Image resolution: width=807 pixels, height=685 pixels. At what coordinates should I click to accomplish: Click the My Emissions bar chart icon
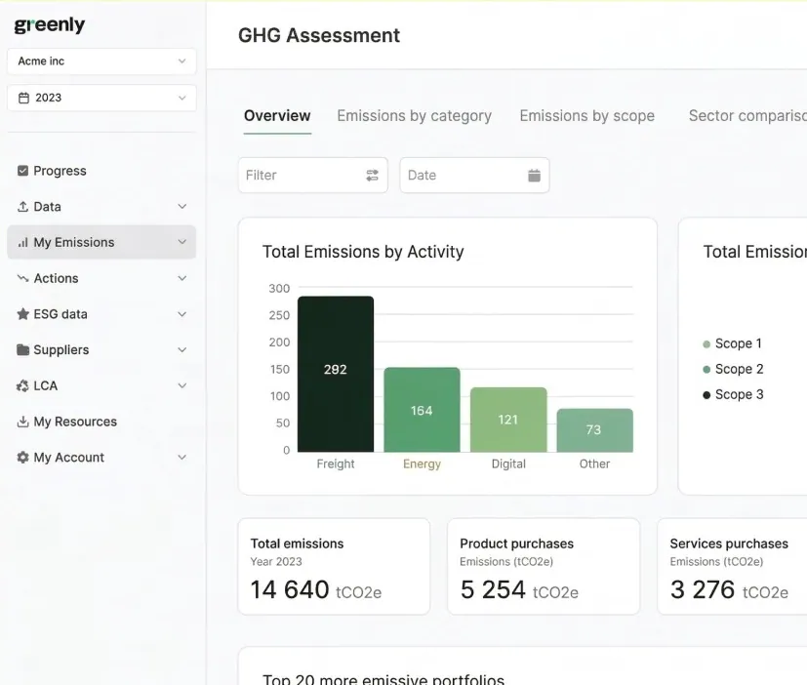22,242
